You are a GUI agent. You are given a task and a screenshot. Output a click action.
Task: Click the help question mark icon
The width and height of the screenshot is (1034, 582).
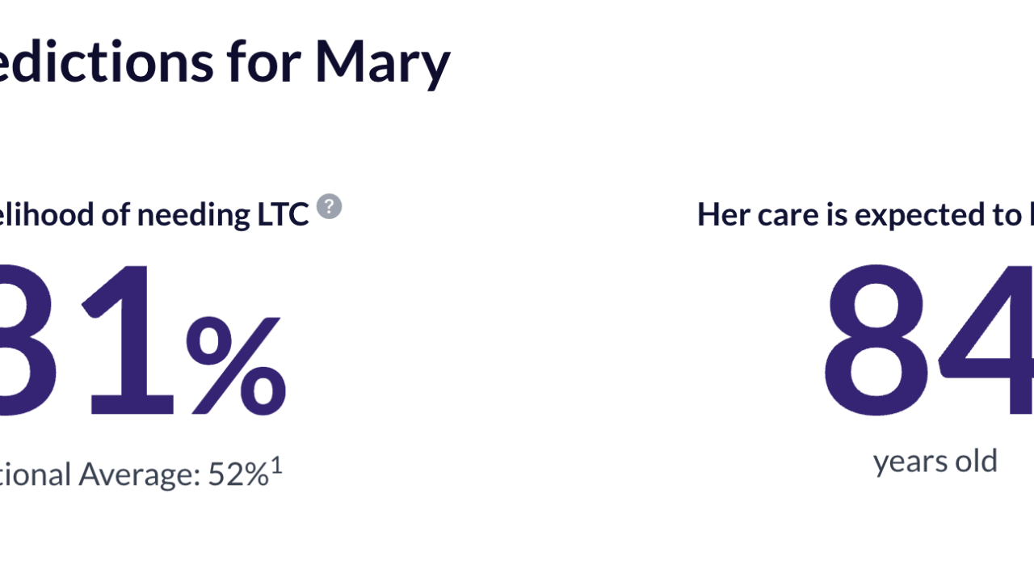329,207
